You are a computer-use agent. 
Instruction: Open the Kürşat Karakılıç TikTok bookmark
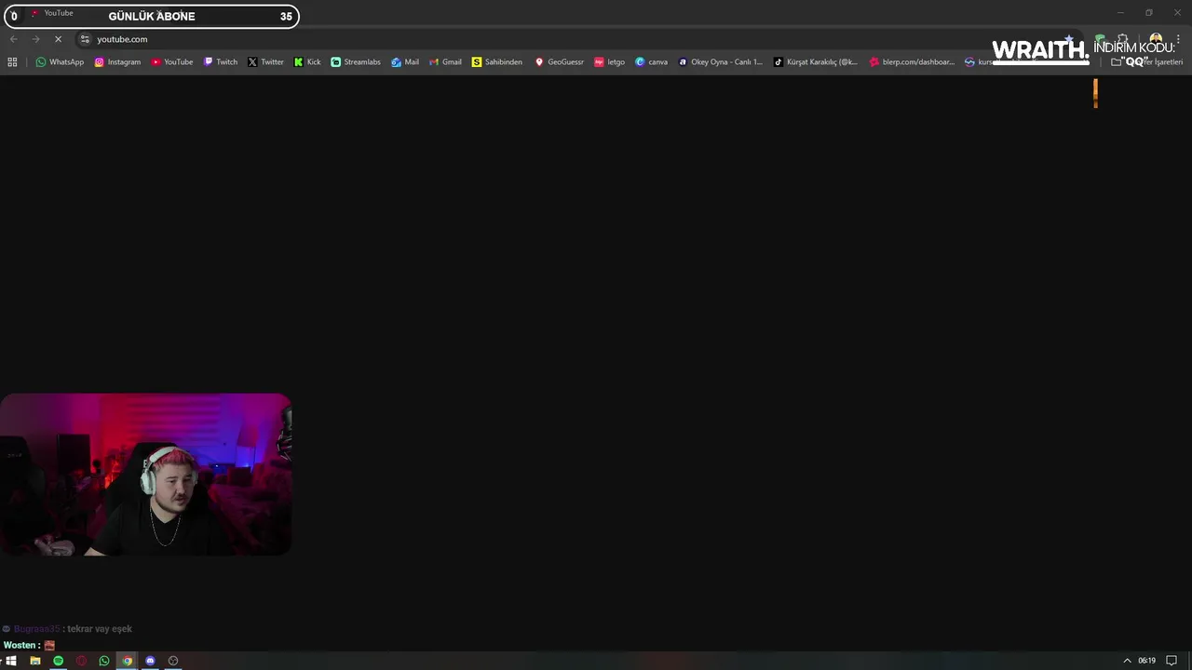pyautogui.click(x=816, y=62)
